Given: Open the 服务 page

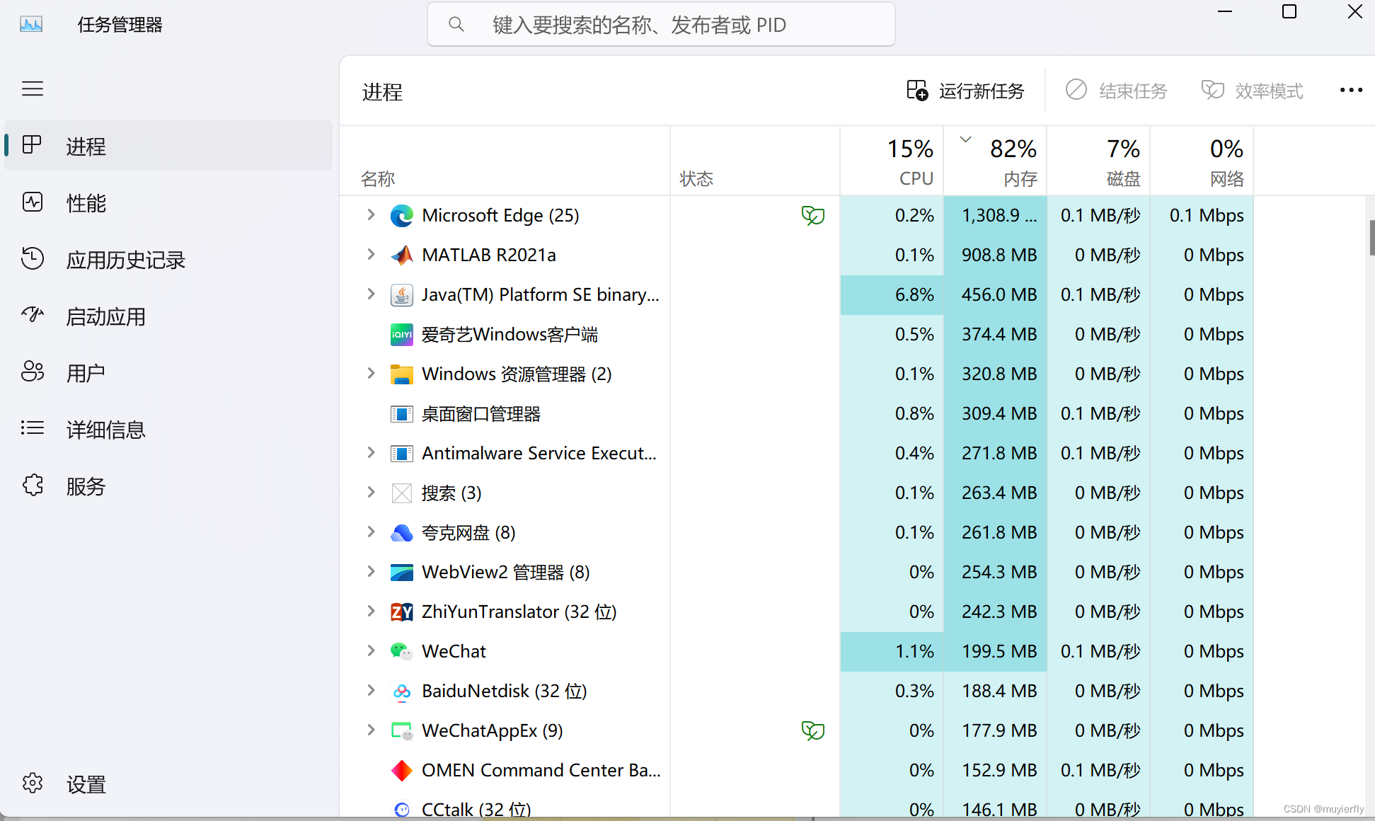Looking at the screenshot, I should pos(168,486).
